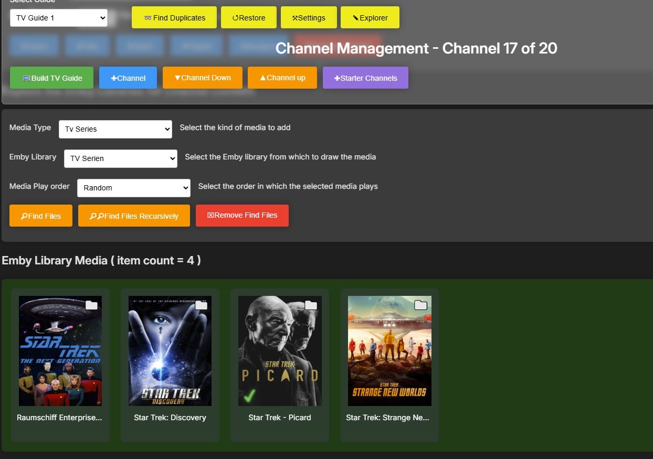
Task: Click the Media Play order label
Action: (x=40, y=186)
